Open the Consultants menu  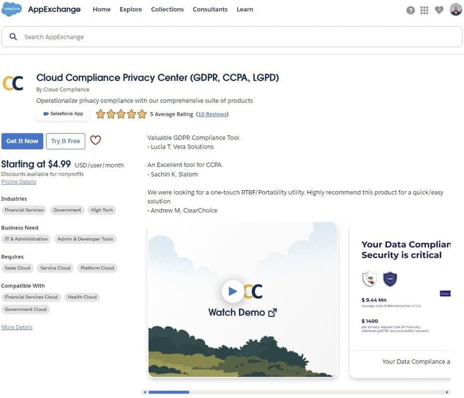tap(210, 9)
